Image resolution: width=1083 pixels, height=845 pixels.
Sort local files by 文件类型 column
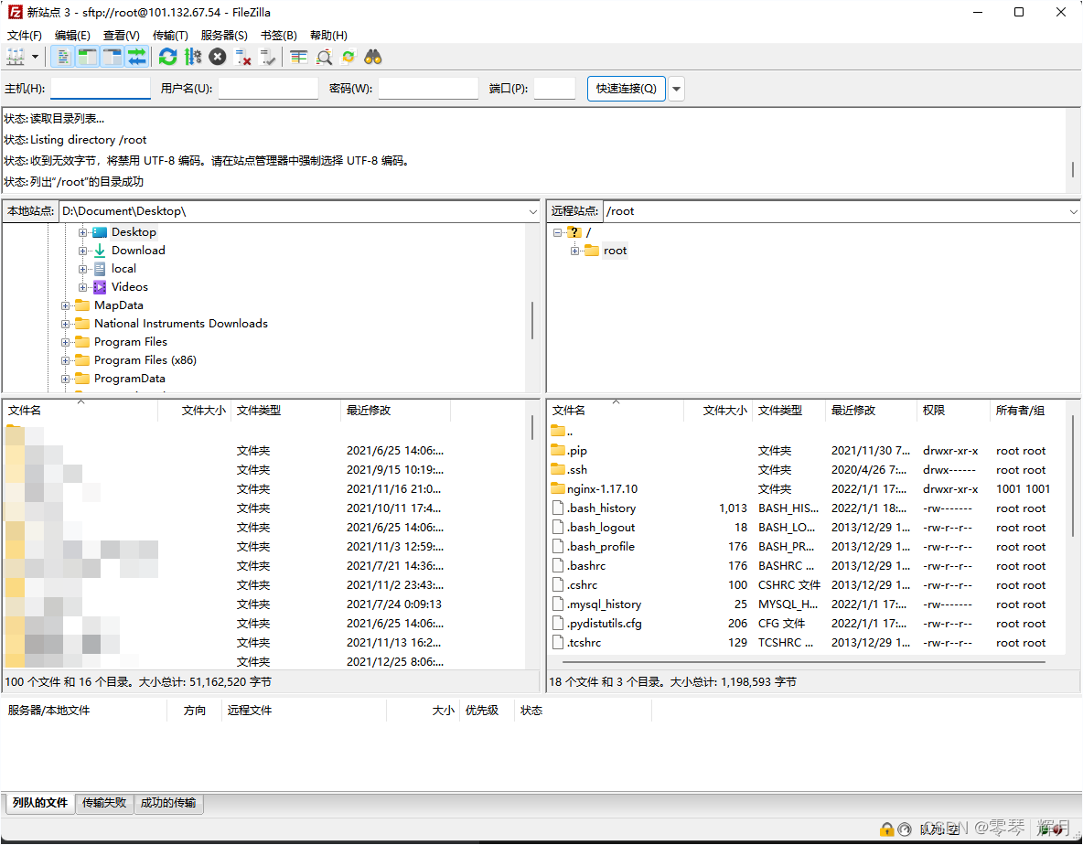(x=286, y=411)
